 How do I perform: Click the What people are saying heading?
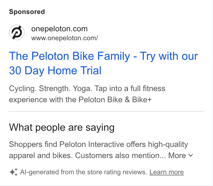tap(62, 127)
